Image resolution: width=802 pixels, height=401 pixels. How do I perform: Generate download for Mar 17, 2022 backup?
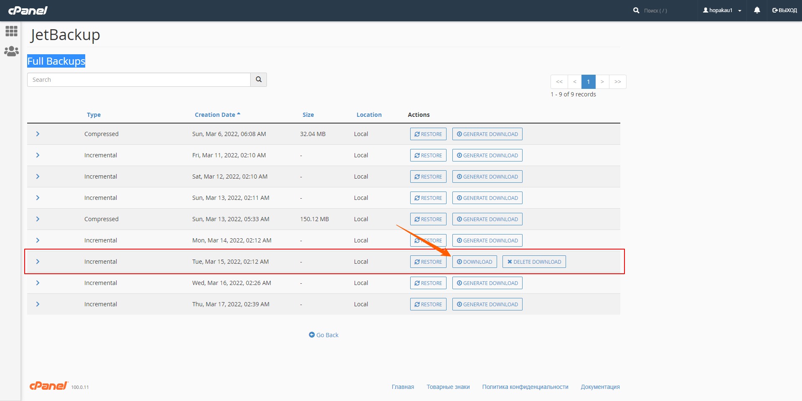coord(487,304)
